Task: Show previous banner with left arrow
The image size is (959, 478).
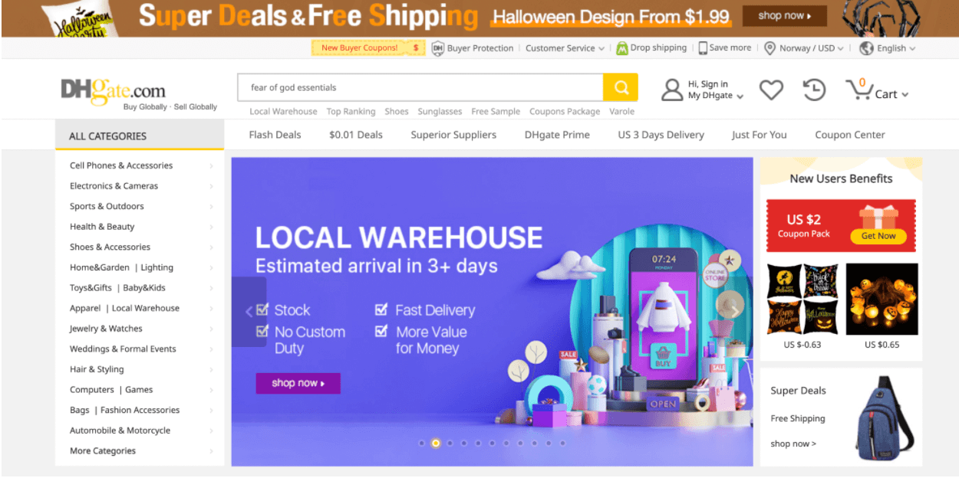Action: coord(249,311)
